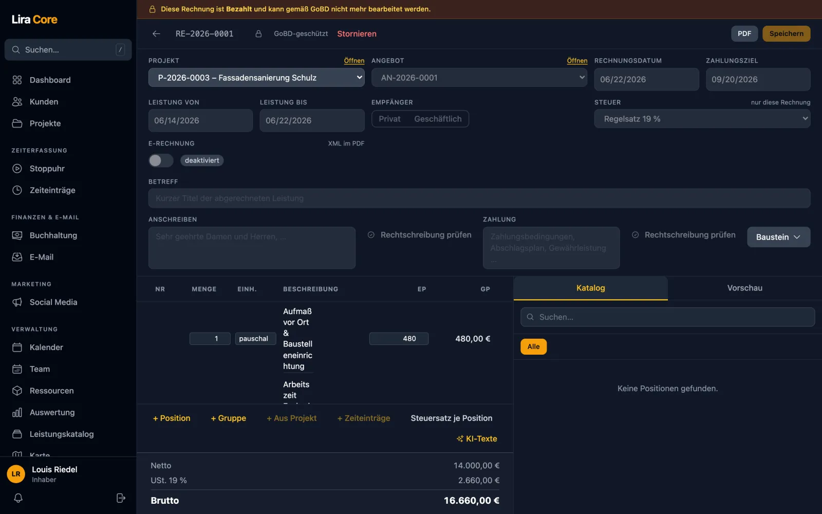Open notifications bell icon

(x=18, y=498)
